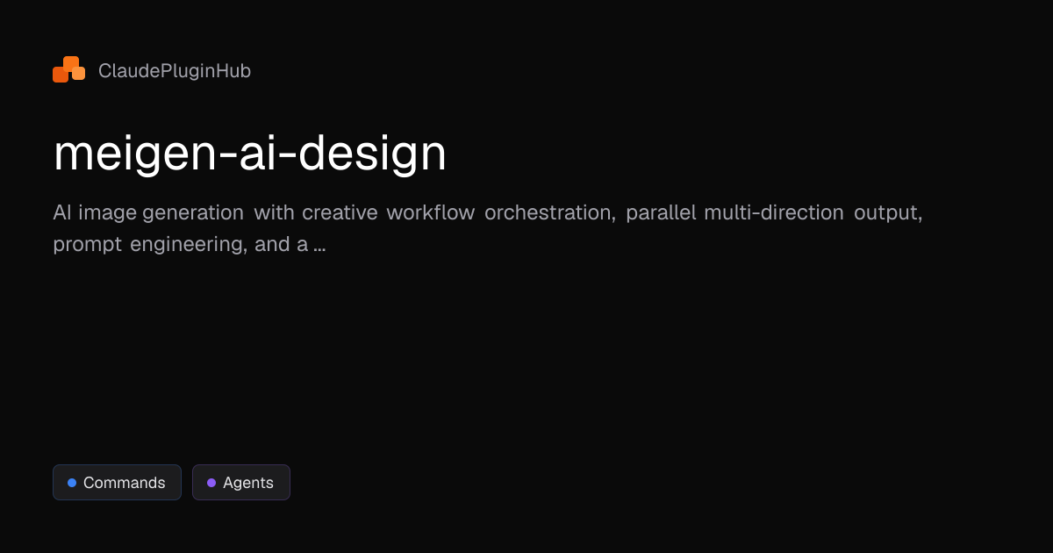
Task: Click the light orange square of the logo
Action: coord(79,74)
